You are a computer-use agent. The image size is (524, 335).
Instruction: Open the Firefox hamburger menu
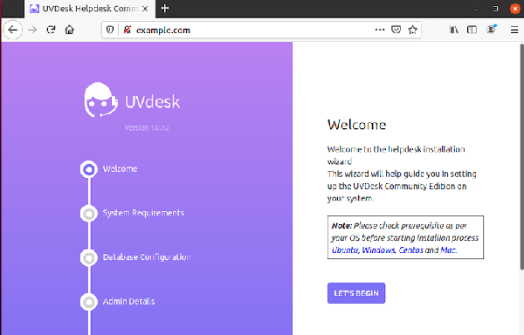514,30
